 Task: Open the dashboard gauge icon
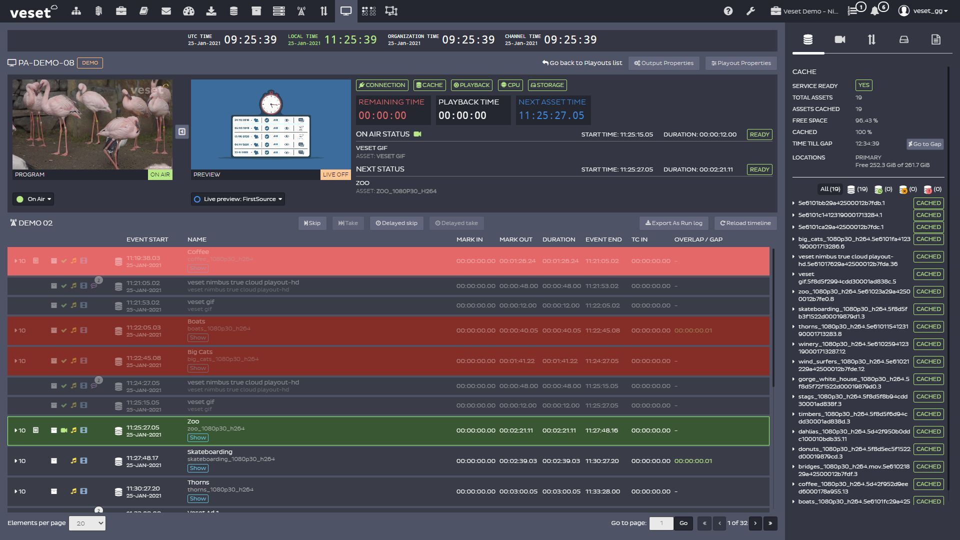[x=188, y=11]
